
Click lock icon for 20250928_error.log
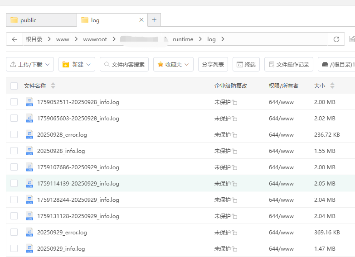pyautogui.click(x=234, y=135)
